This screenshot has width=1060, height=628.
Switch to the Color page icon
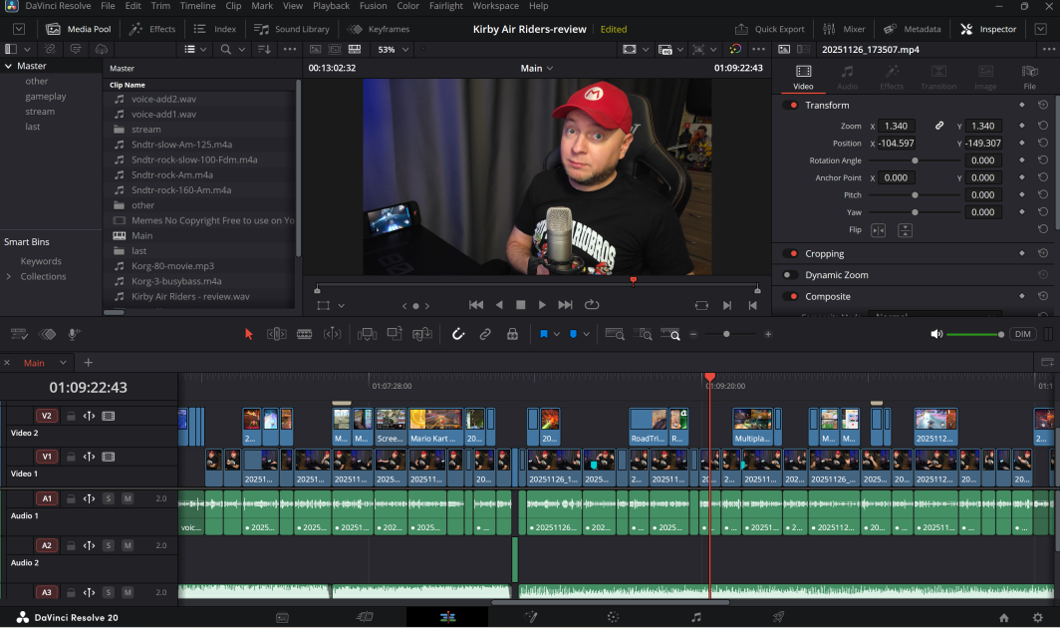(613, 617)
